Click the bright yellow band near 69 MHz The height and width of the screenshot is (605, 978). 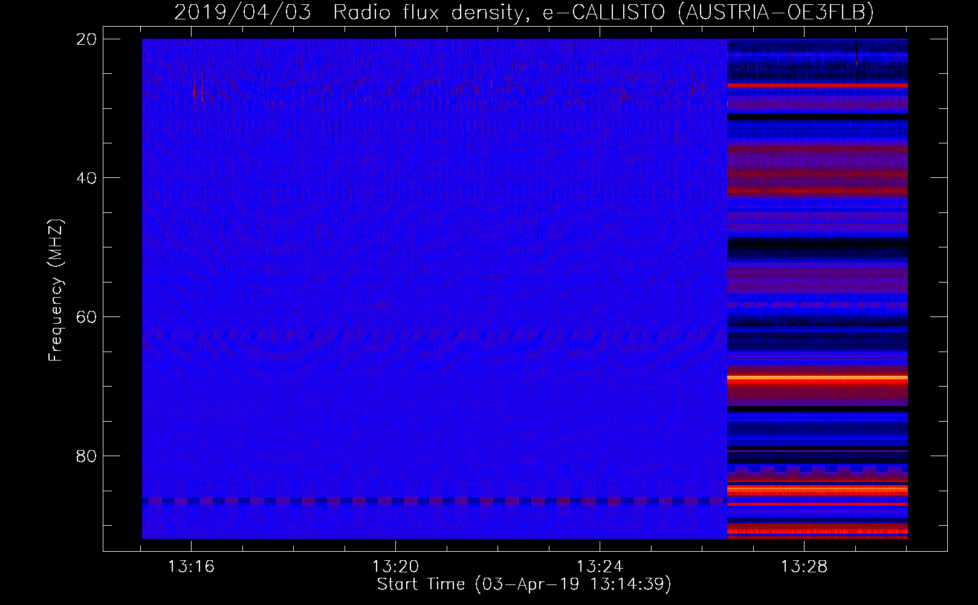point(817,378)
